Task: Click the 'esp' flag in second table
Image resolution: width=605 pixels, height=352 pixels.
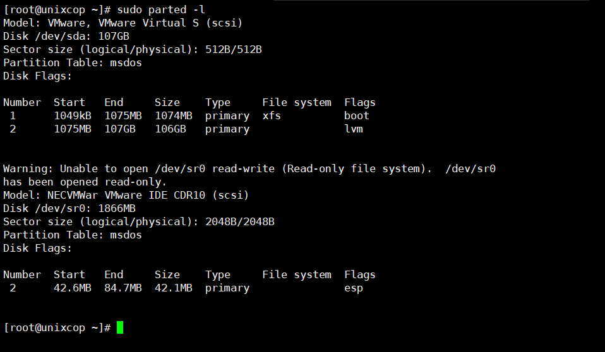Action: coord(354,288)
